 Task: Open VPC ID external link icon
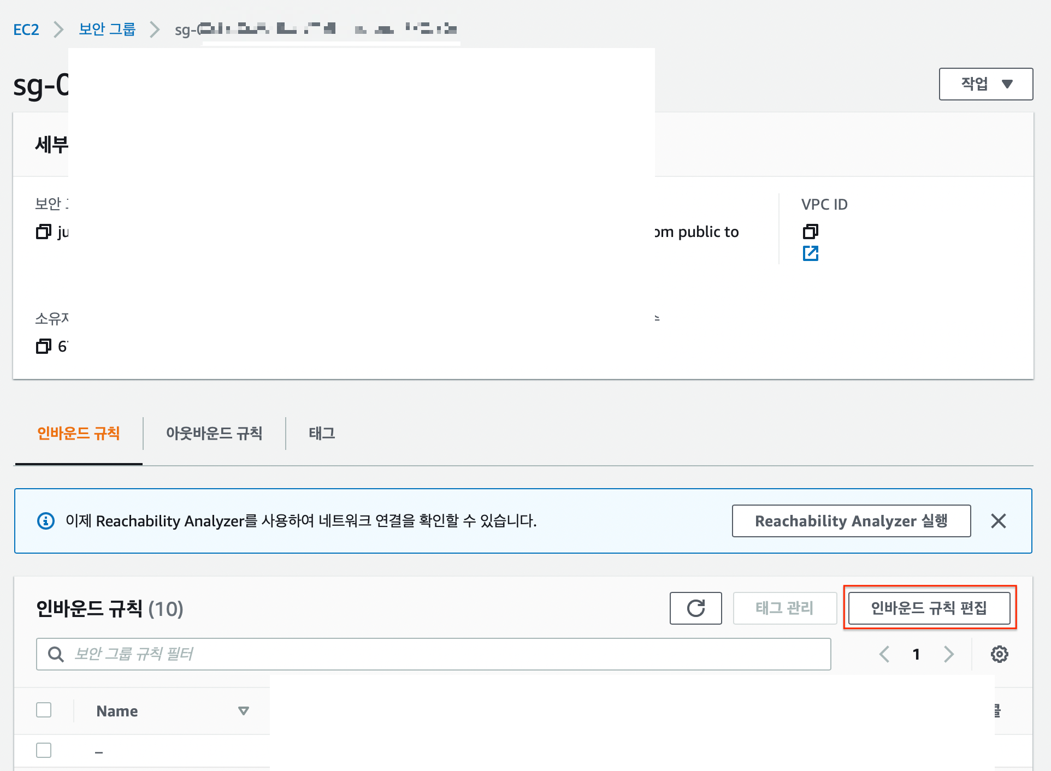tap(810, 253)
